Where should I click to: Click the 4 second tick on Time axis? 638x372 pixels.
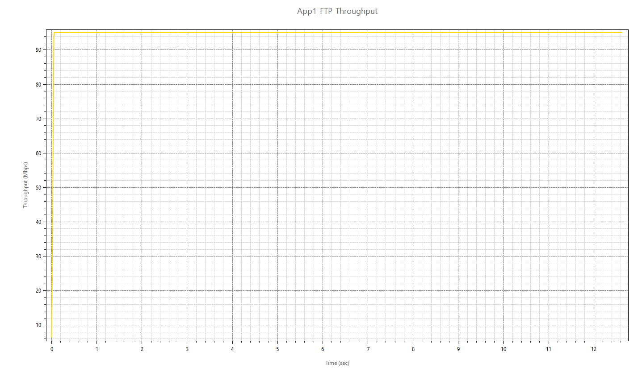tap(232, 348)
